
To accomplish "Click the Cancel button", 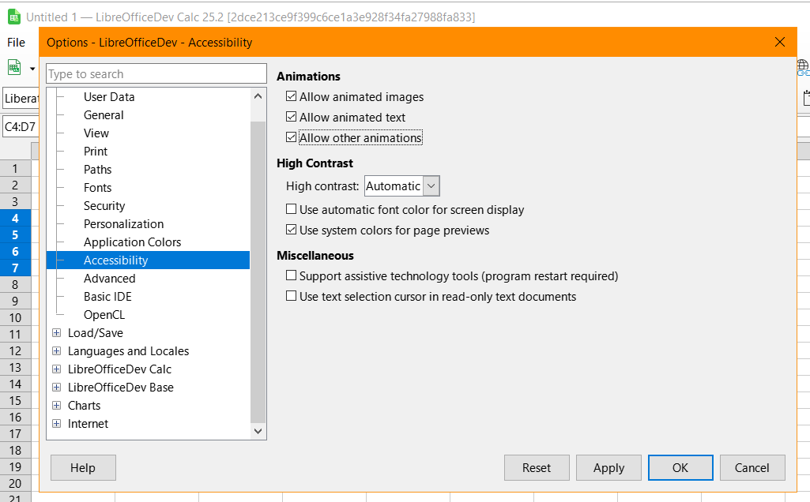I will [x=752, y=468].
